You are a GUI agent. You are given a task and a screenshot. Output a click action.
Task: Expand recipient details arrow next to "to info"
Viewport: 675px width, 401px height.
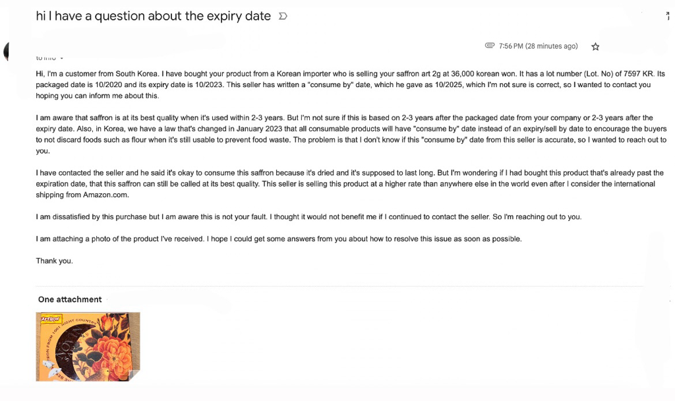pyautogui.click(x=61, y=59)
